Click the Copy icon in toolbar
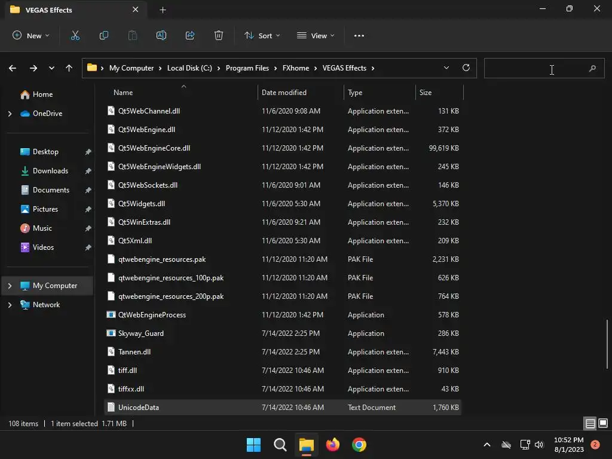 [104, 35]
